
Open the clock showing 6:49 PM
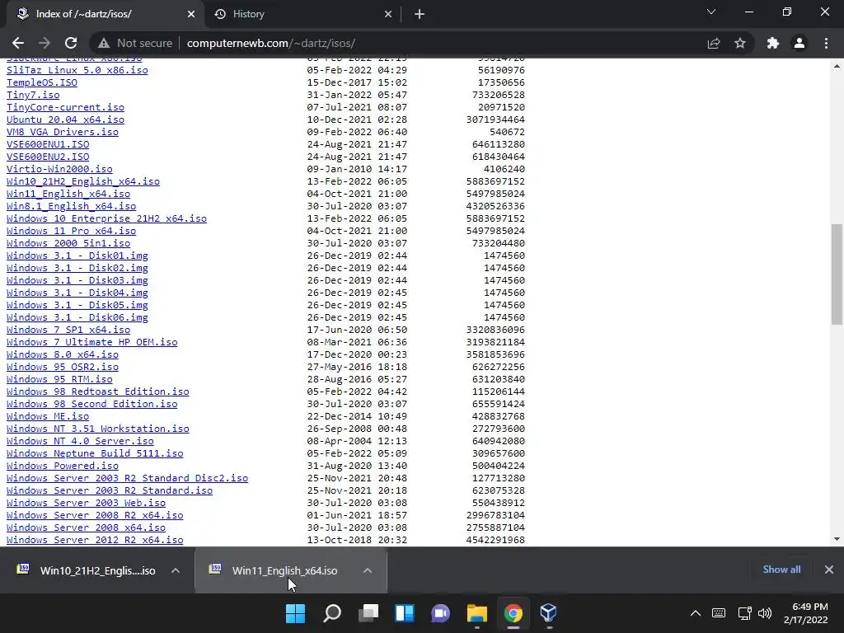806,613
